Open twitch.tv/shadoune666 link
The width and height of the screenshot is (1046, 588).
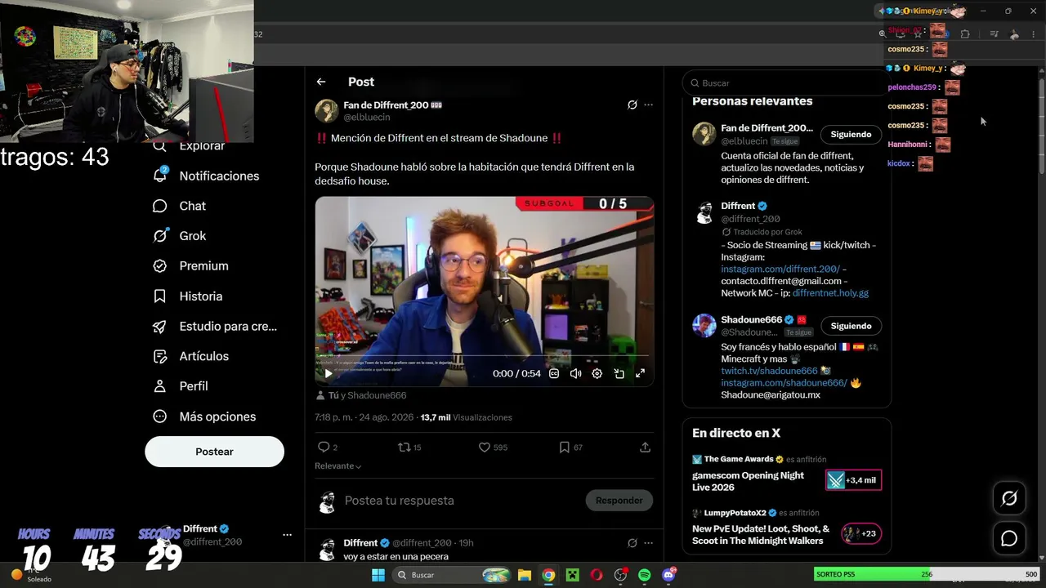pos(769,371)
